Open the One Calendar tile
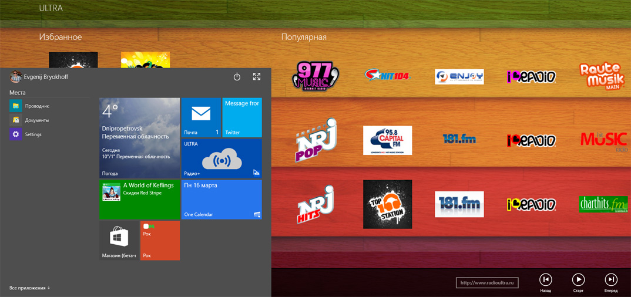The width and height of the screenshot is (631, 297). coord(221,200)
